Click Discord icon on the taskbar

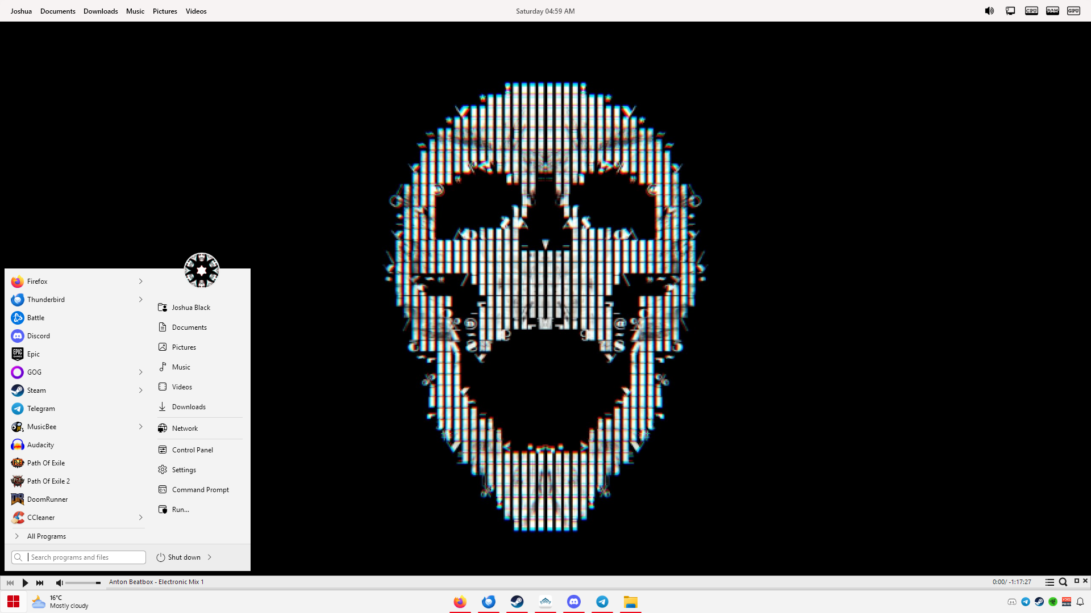tap(574, 602)
